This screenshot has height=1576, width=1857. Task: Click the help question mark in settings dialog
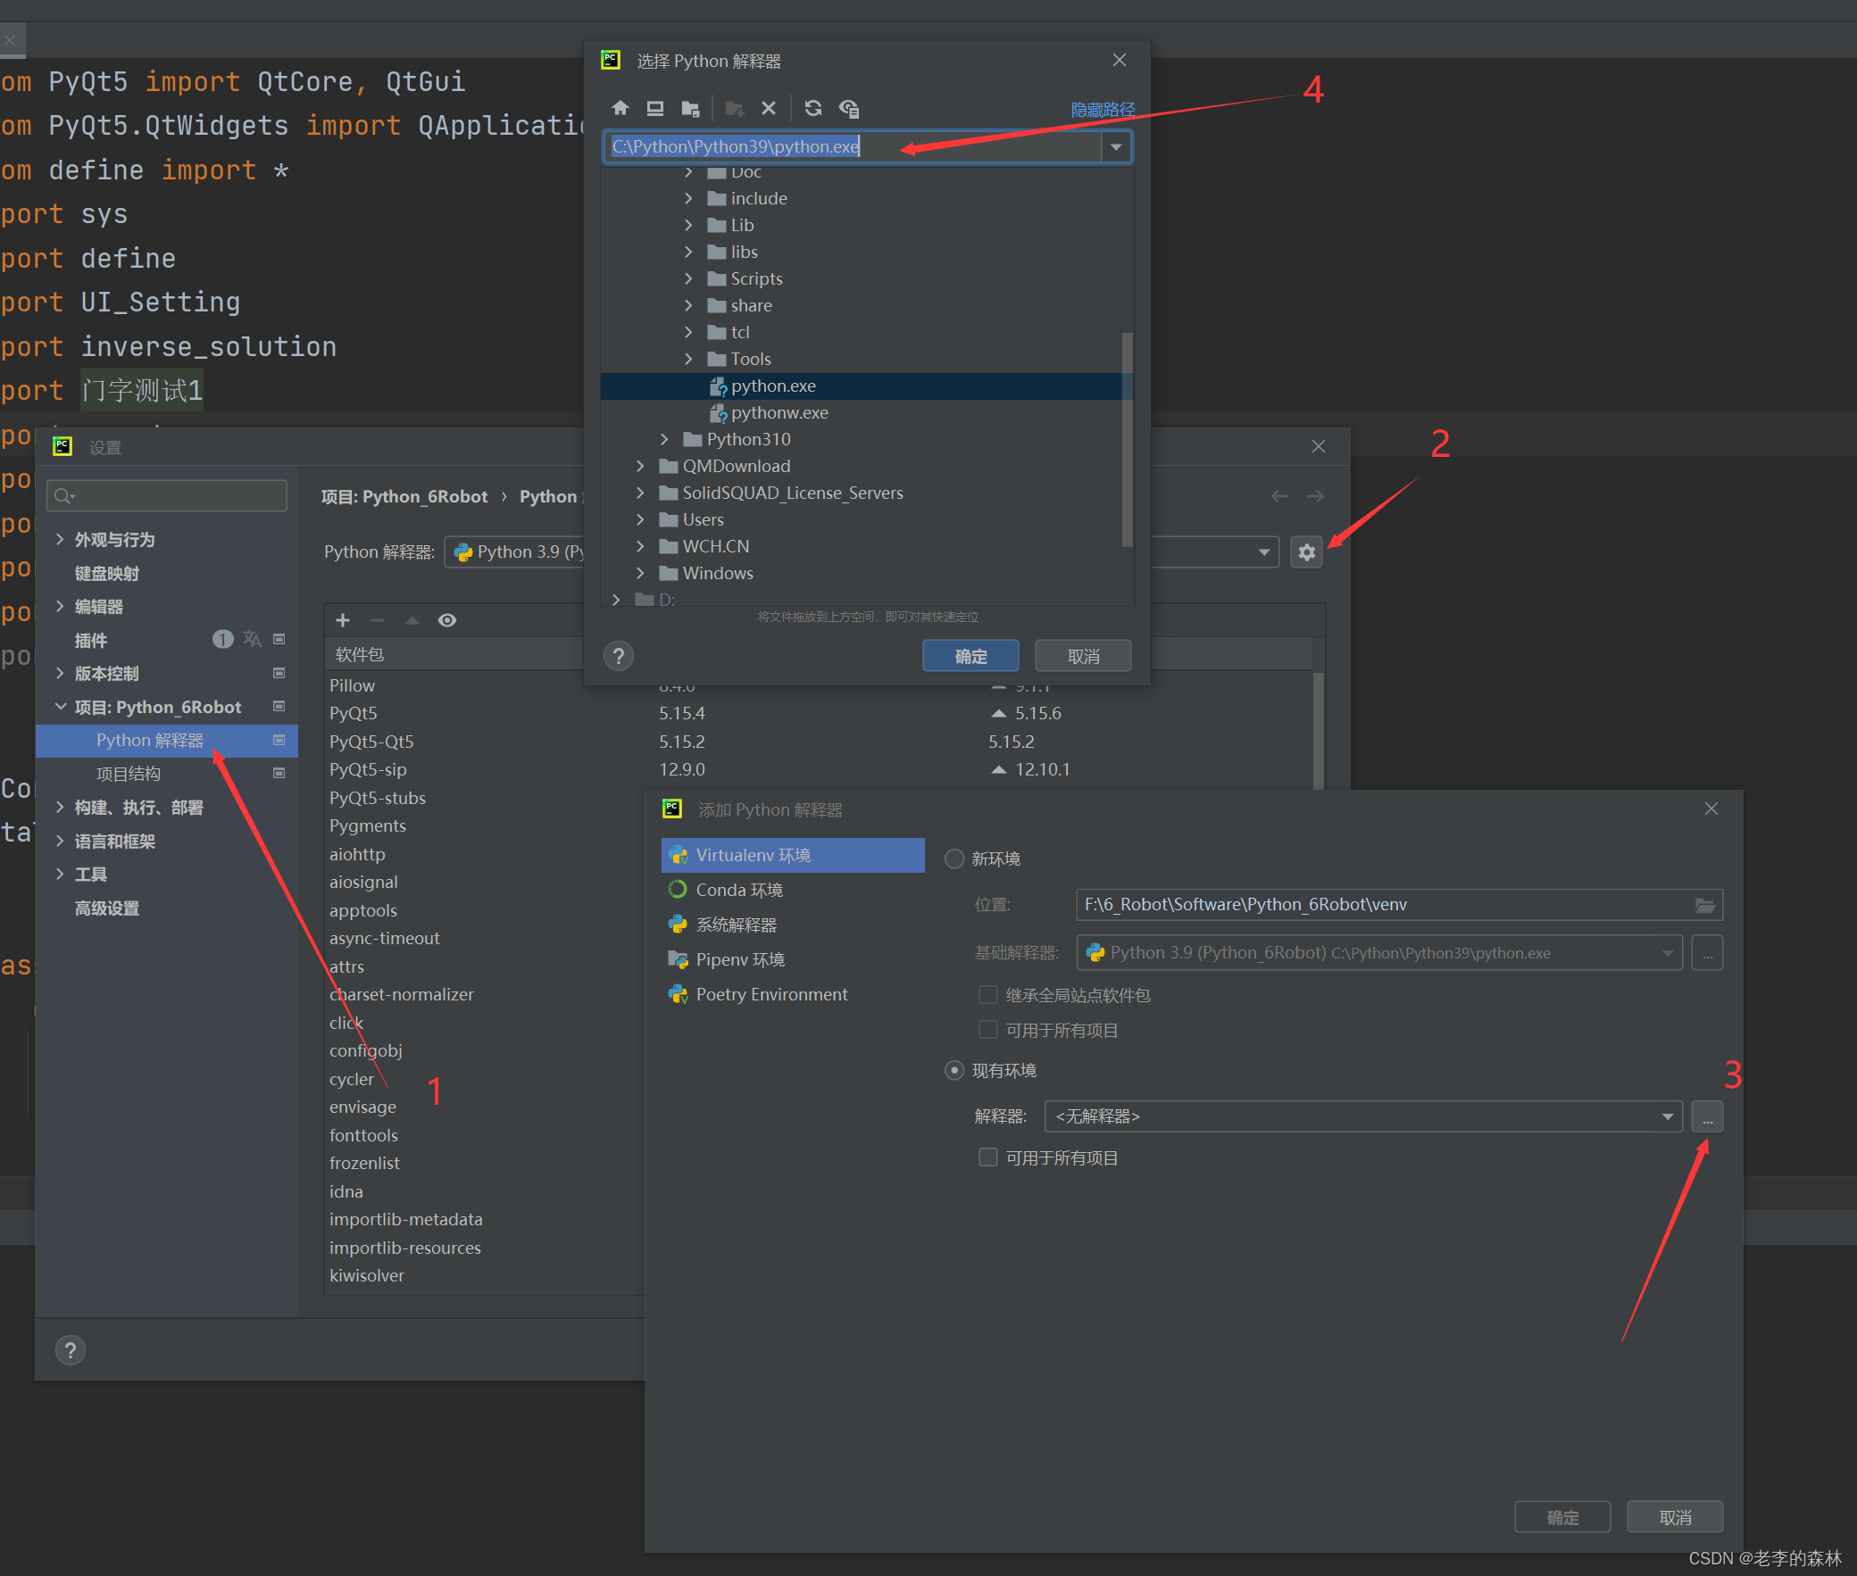71,1350
